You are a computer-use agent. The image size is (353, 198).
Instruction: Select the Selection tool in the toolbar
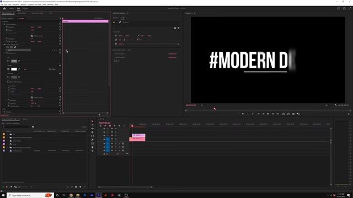pyautogui.click(x=92, y=121)
